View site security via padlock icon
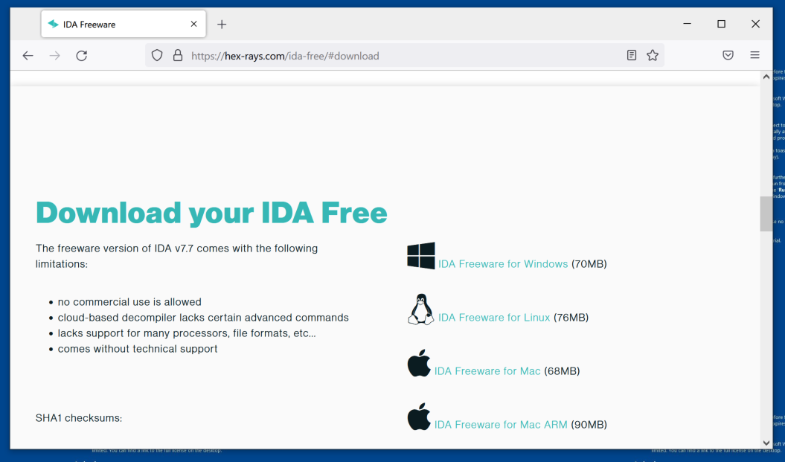The image size is (785, 462). pyautogui.click(x=177, y=56)
